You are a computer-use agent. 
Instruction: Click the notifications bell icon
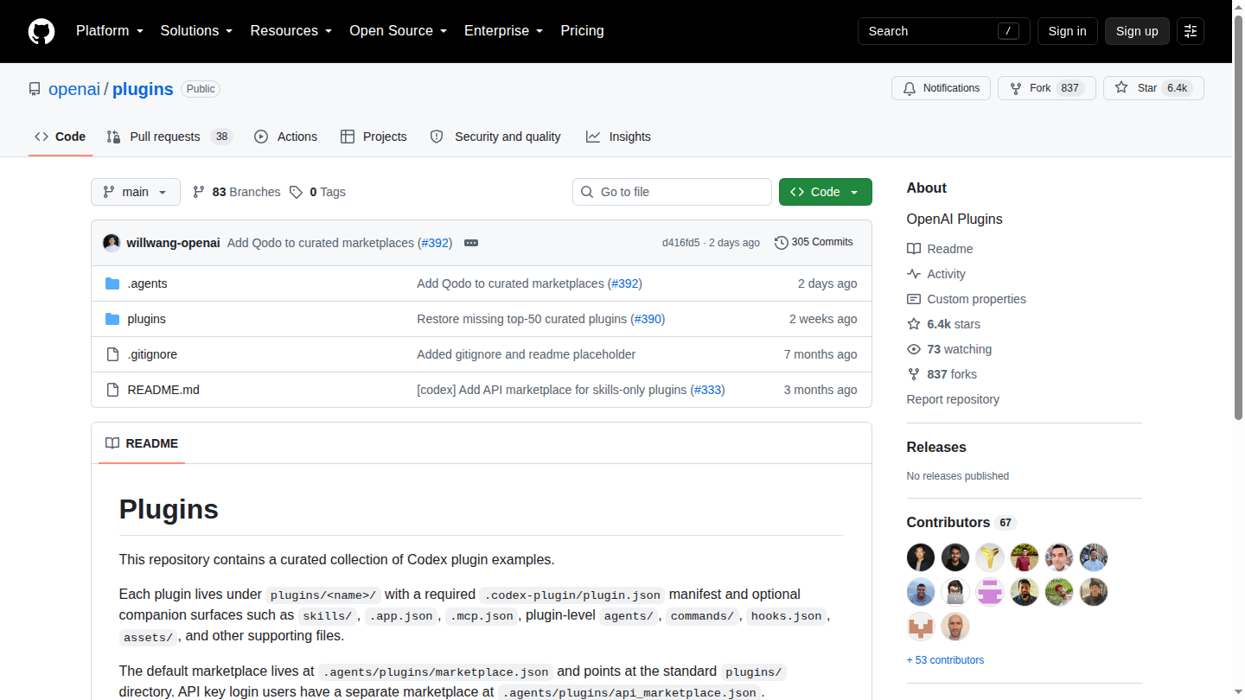[910, 88]
